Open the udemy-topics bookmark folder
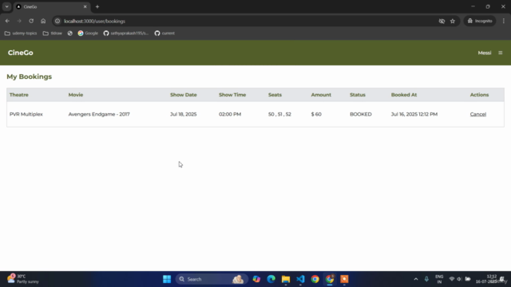This screenshot has width=511, height=287. click(x=21, y=33)
